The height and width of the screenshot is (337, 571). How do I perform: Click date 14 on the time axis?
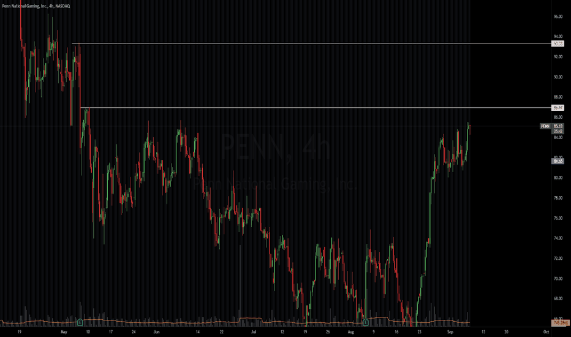tap(198, 332)
